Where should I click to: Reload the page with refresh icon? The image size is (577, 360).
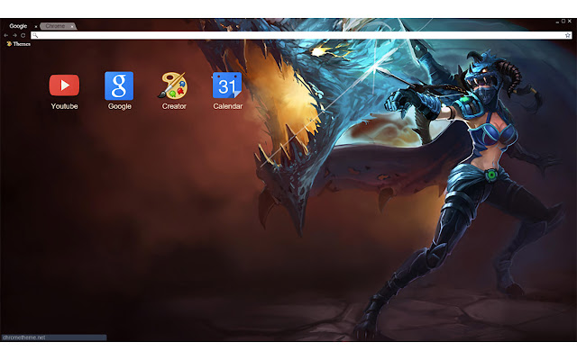click(x=23, y=35)
